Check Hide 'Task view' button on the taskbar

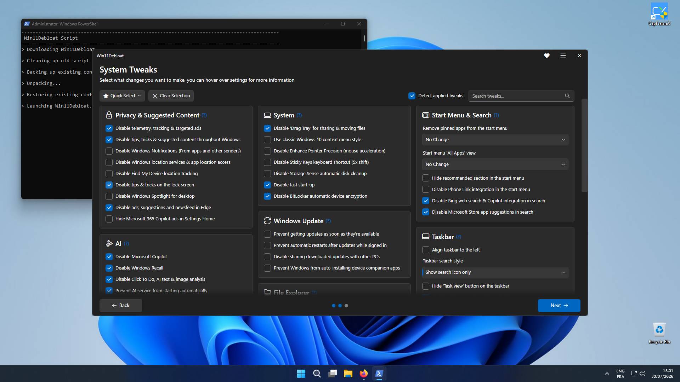[x=426, y=286]
